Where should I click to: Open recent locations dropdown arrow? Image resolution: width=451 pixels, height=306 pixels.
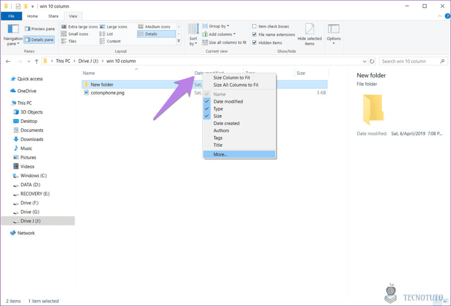point(29,61)
